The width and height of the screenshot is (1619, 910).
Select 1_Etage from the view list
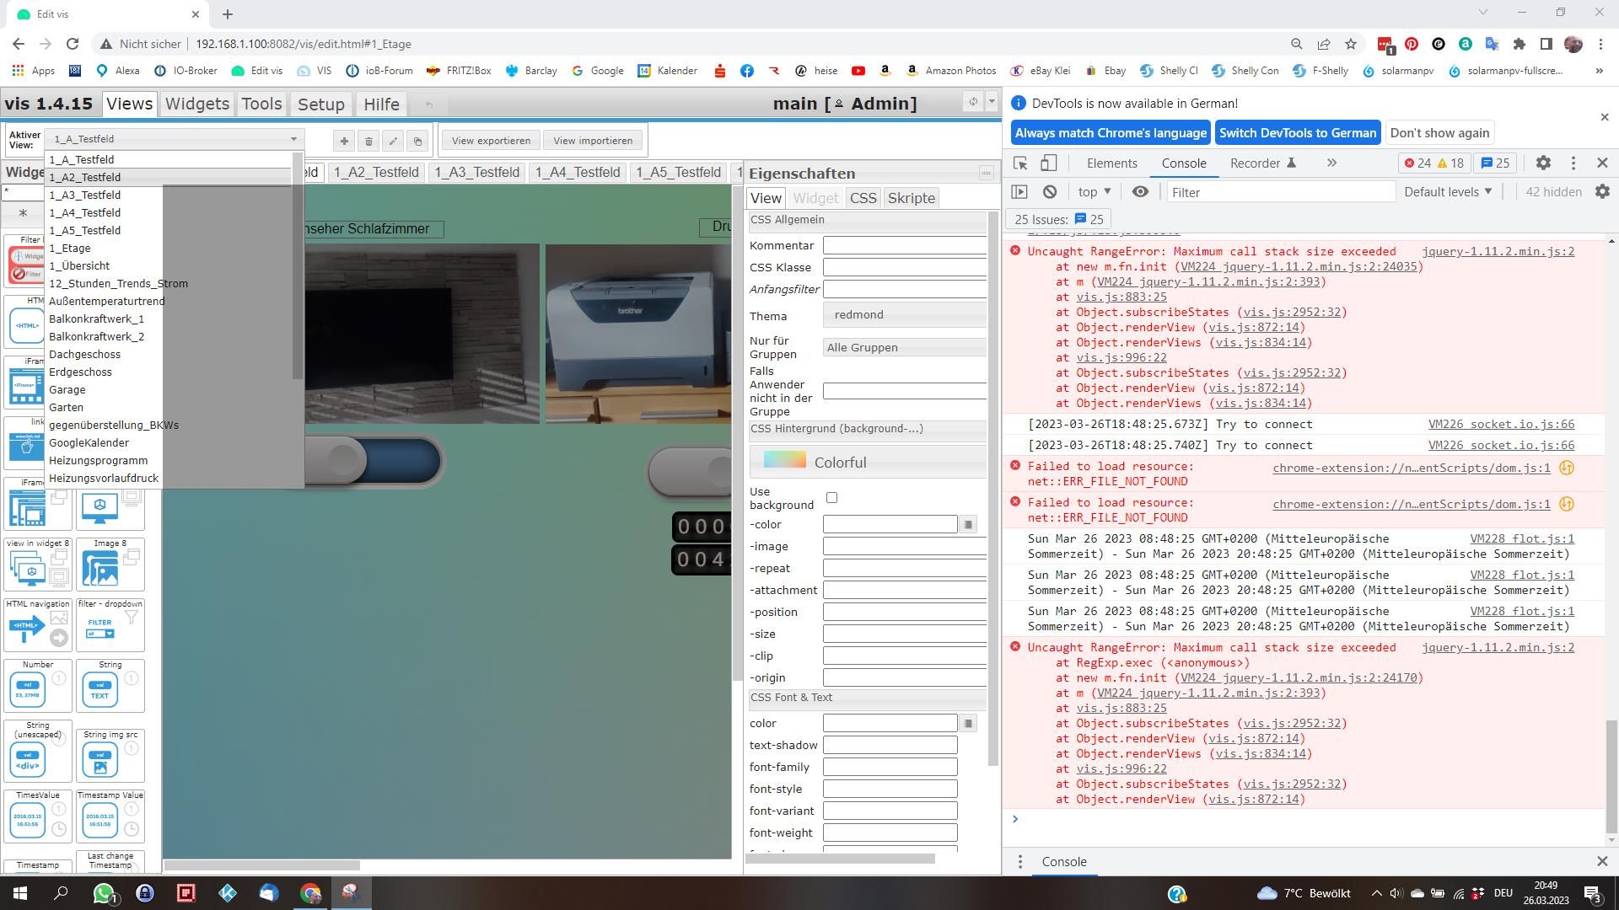(70, 249)
